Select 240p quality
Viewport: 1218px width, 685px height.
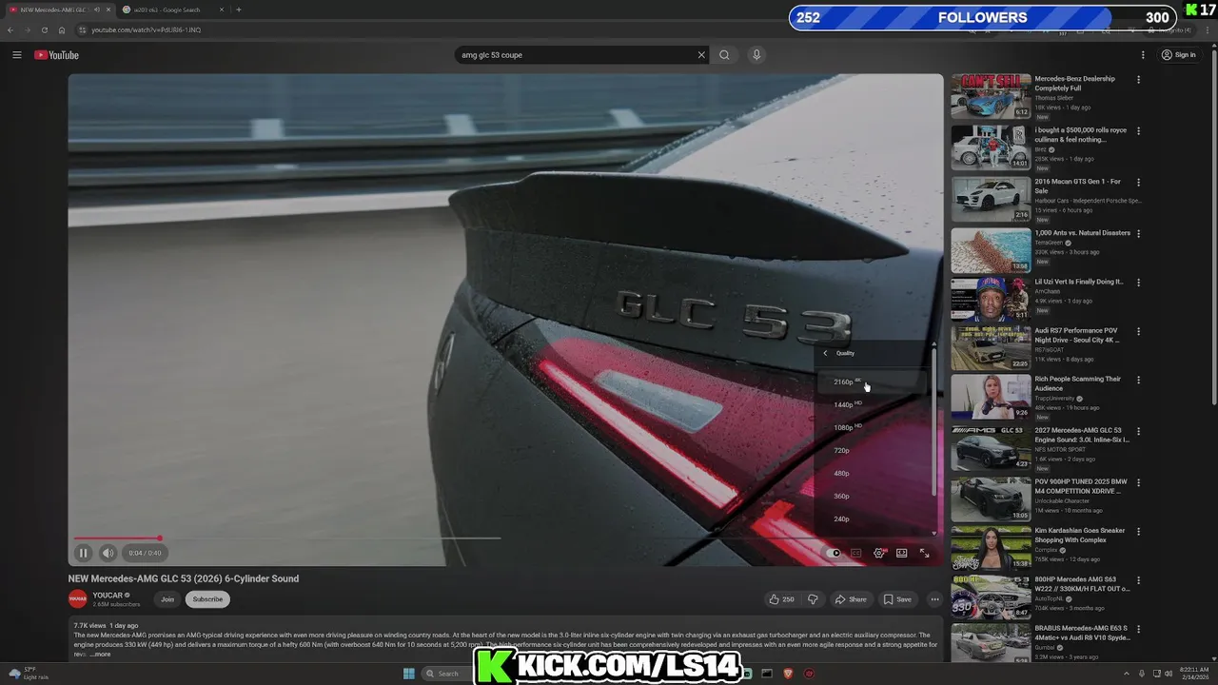(871, 519)
